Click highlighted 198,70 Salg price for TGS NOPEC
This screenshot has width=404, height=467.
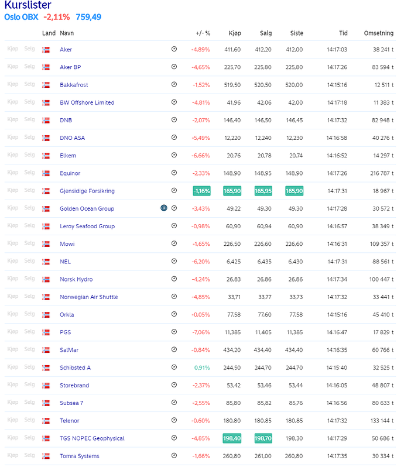click(x=263, y=438)
